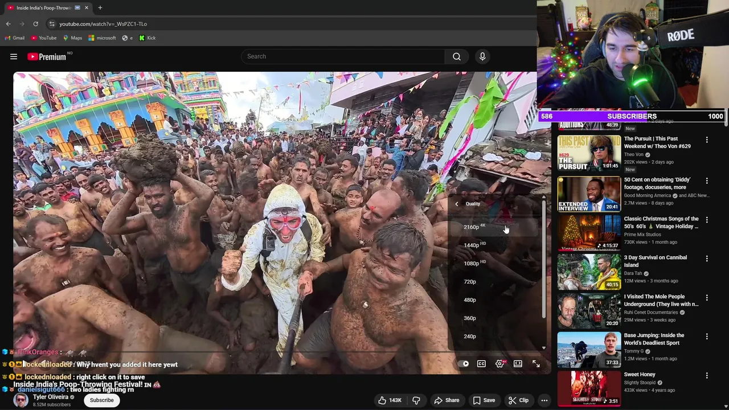Viewport: 729px width, 410px height.
Task: Share the video
Action: tap(447, 400)
